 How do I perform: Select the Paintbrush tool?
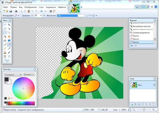click(5, 44)
